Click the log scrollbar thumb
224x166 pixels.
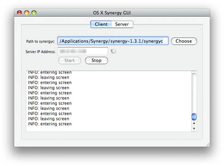point(194,117)
